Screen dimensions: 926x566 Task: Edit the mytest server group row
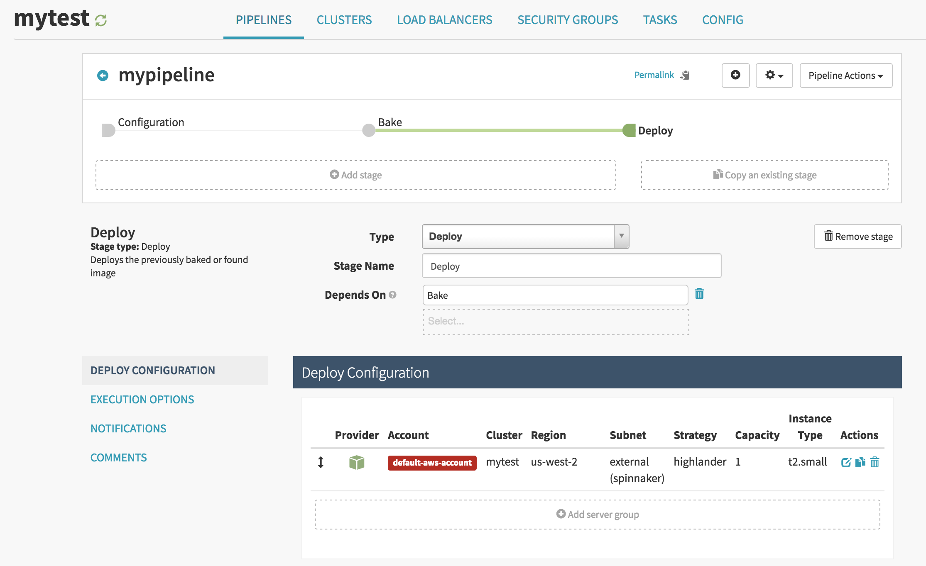coord(846,462)
